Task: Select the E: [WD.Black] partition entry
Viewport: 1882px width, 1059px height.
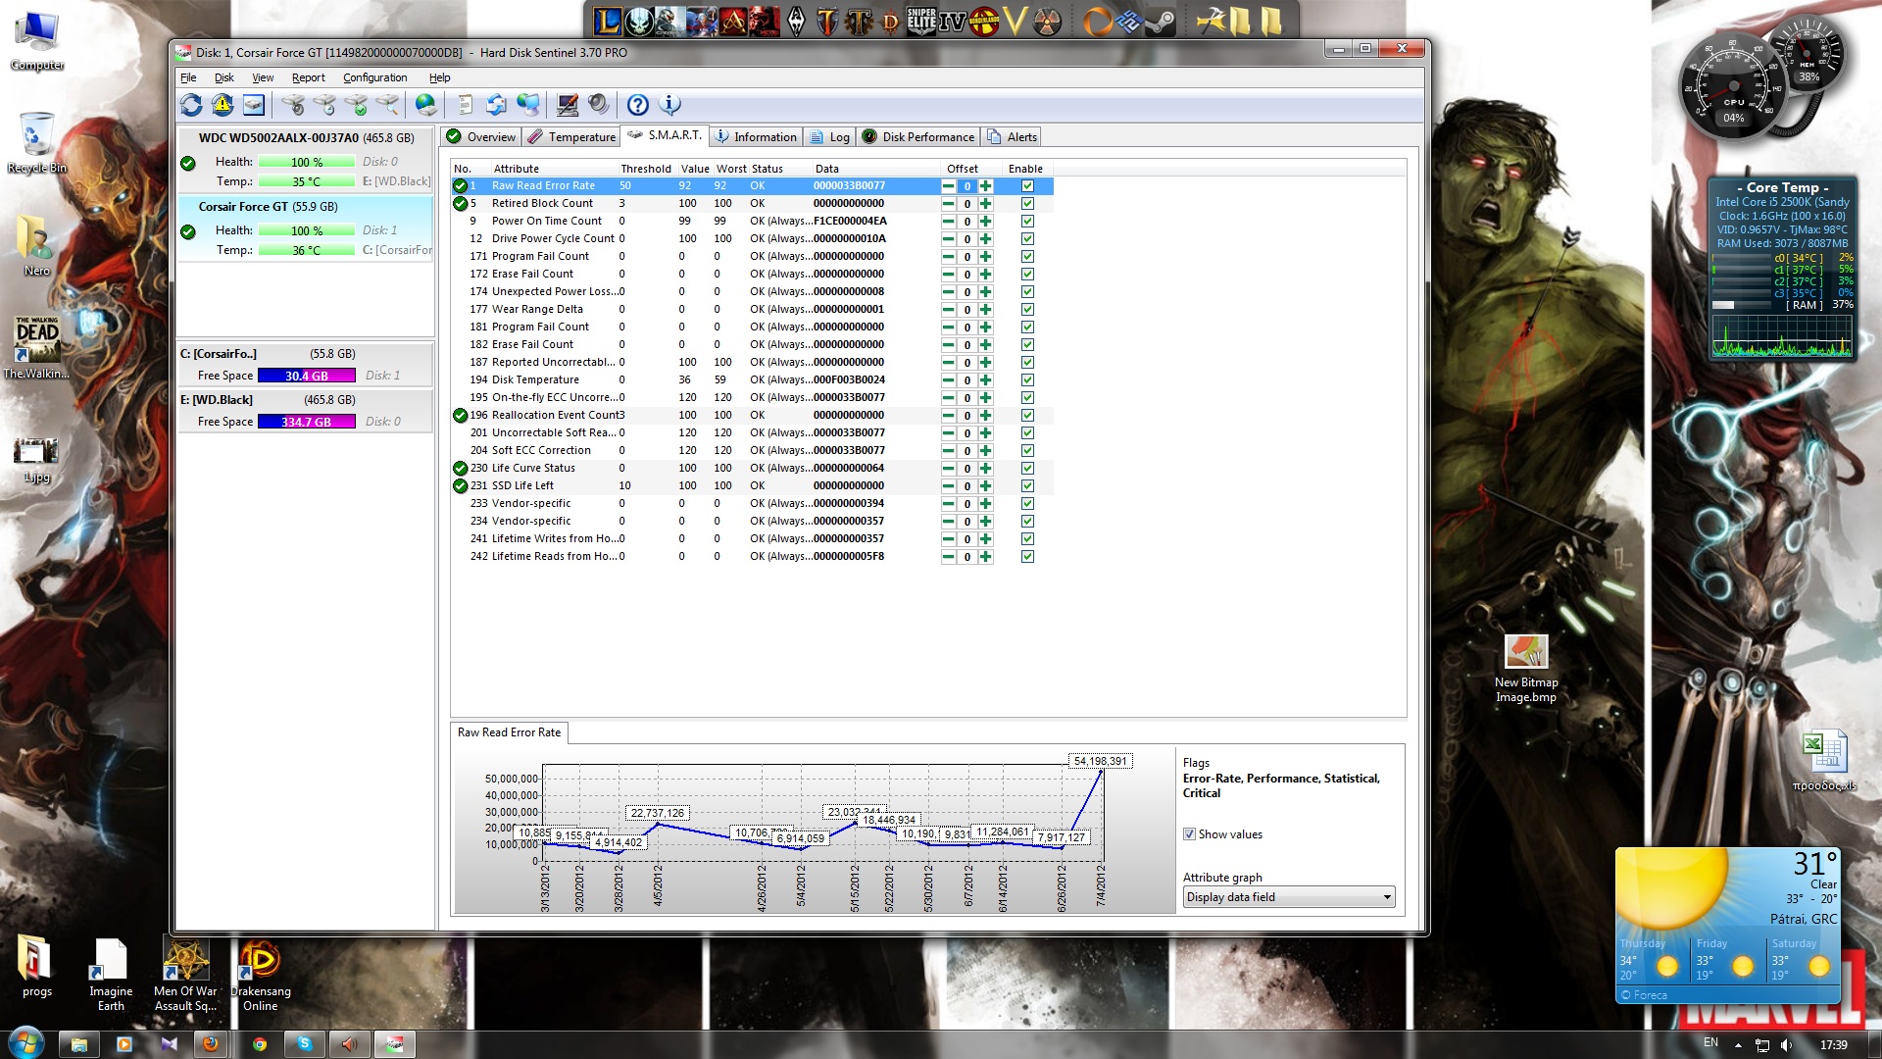Action: (305, 411)
